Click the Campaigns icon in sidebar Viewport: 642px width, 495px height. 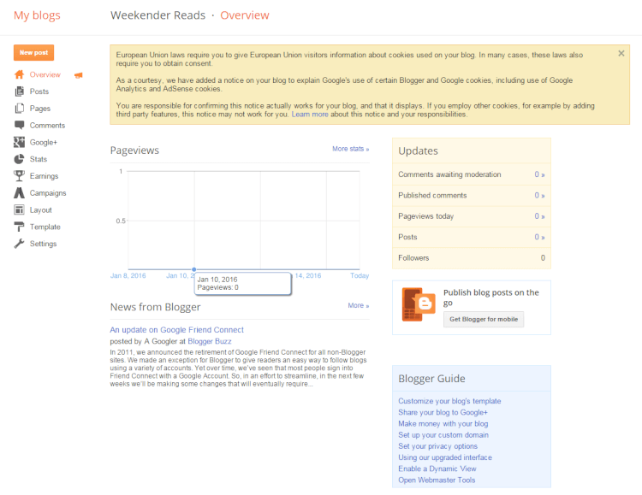tap(19, 192)
